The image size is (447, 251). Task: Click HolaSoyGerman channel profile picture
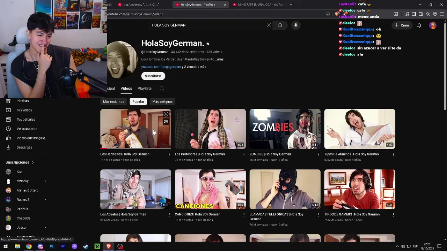(122, 60)
